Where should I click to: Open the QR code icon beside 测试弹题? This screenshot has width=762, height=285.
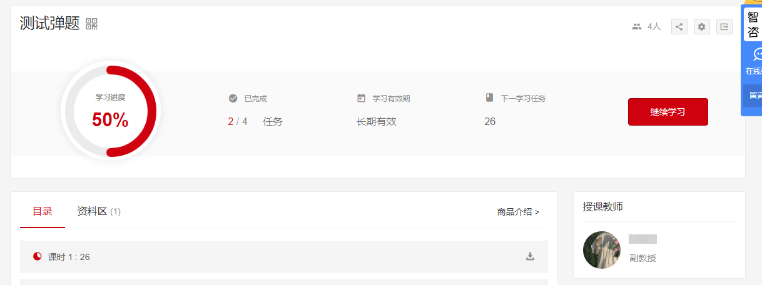(91, 24)
